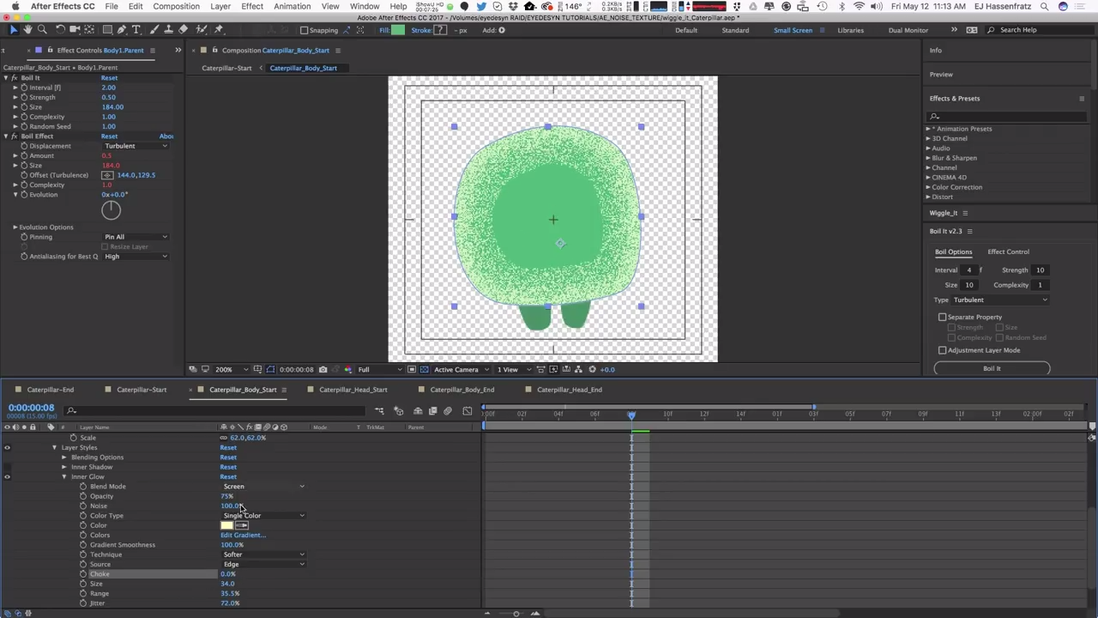This screenshot has height=618, width=1098.
Task: Click the snapshot camera icon in viewer
Action: coord(323,370)
